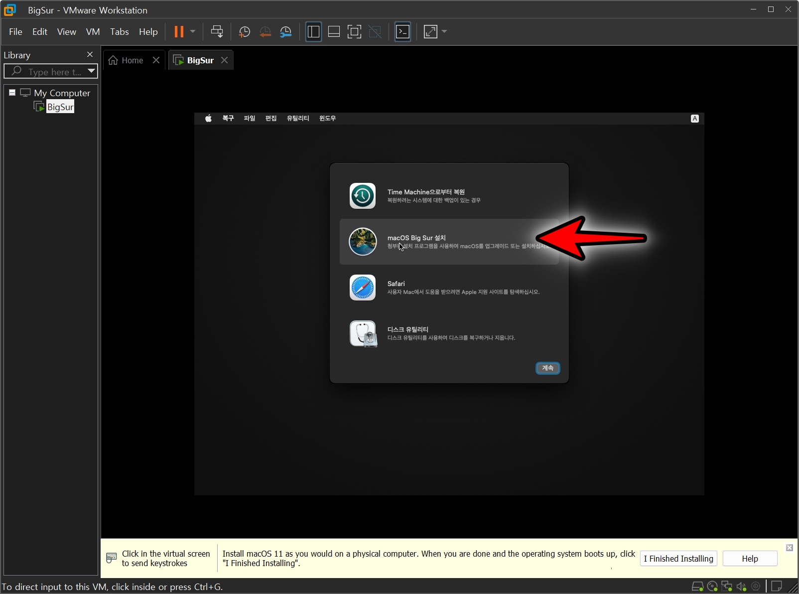Screen dimensions: 799x594
Task: Click the CD/DVD drive status icon
Action: point(712,587)
